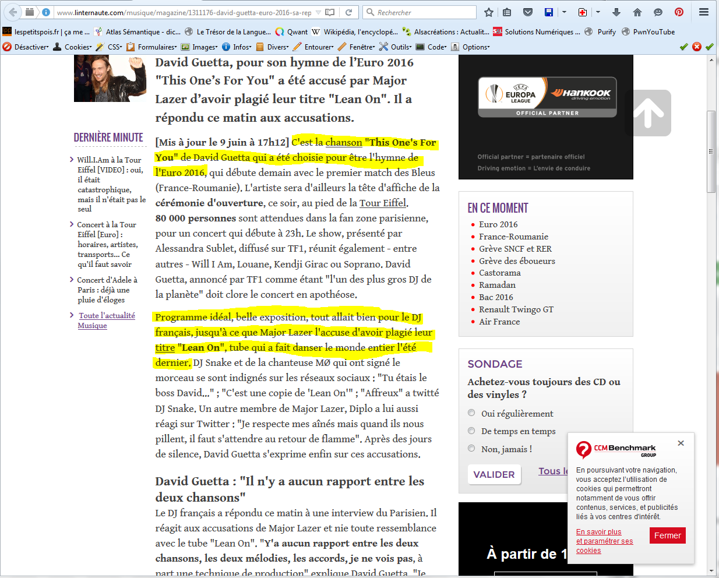Open 'Concert à la Tour Eiffel [Euro]' news item
Image resolution: width=719 pixels, height=578 pixels.
coord(107,244)
